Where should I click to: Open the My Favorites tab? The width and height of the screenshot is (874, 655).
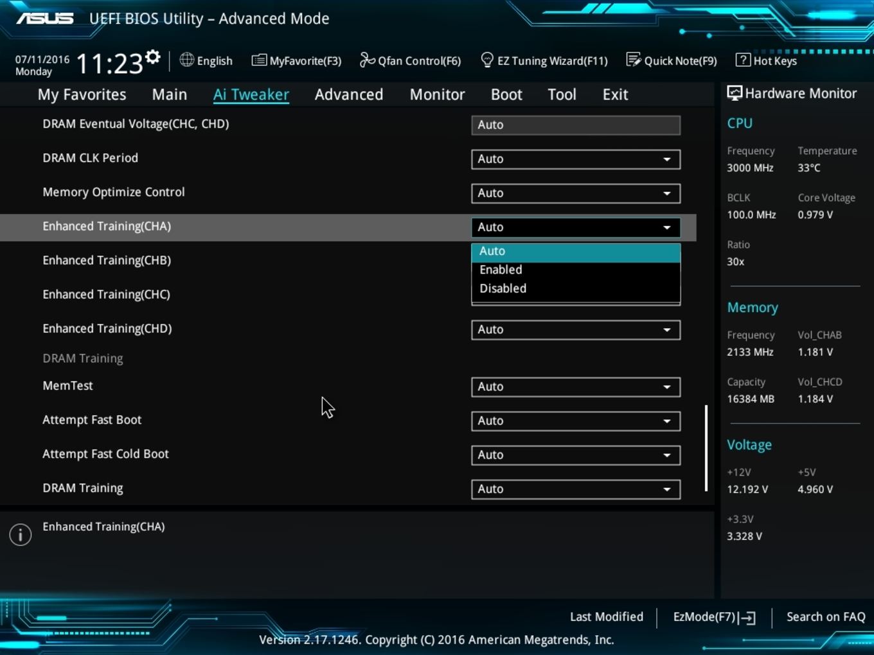pyautogui.click(x=82, y=94)
